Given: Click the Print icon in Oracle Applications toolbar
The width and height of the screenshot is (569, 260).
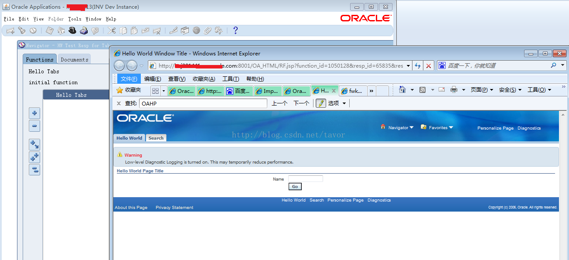Looking at the screenshot, I should [x=84, y=31].
